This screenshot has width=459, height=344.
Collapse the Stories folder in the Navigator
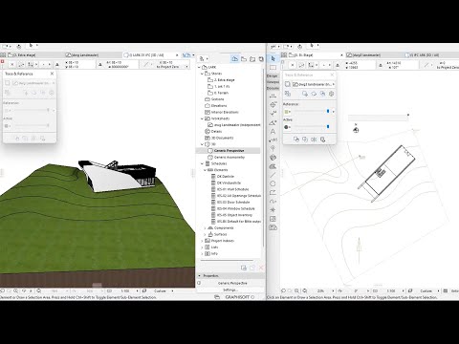point(202,74)
